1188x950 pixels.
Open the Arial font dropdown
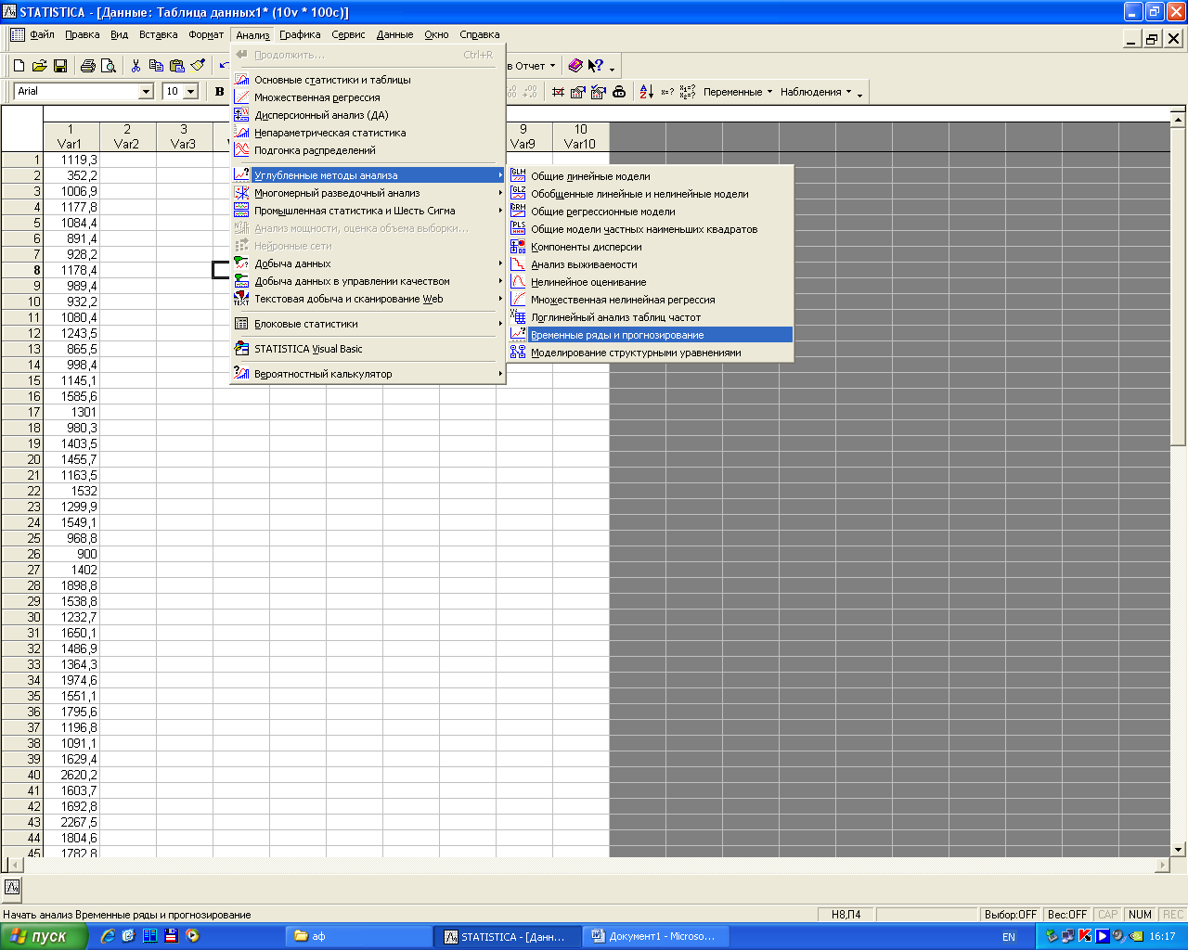[146, 91]
